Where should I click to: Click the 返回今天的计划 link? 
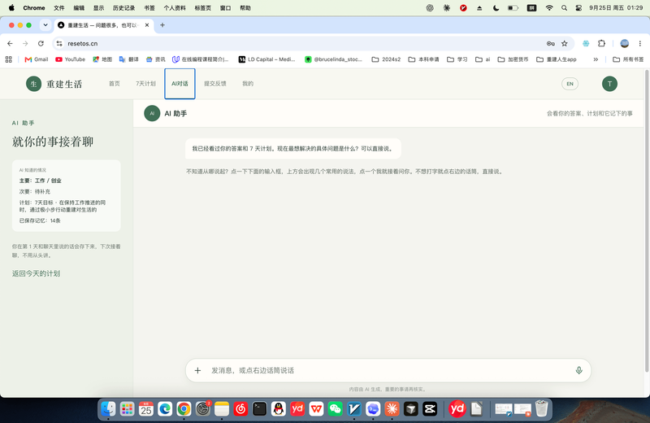click(x=36, y=273)
